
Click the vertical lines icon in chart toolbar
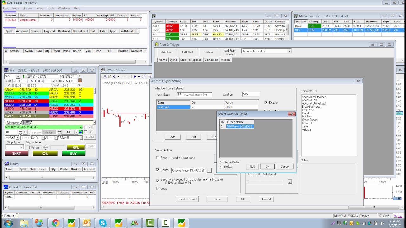[128, 77]
